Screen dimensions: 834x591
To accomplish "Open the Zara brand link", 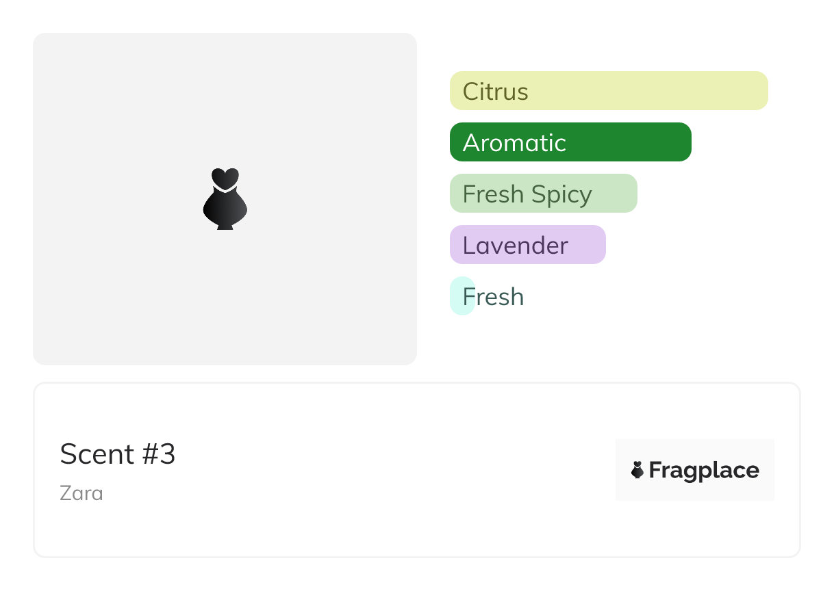I will (81, 493).
